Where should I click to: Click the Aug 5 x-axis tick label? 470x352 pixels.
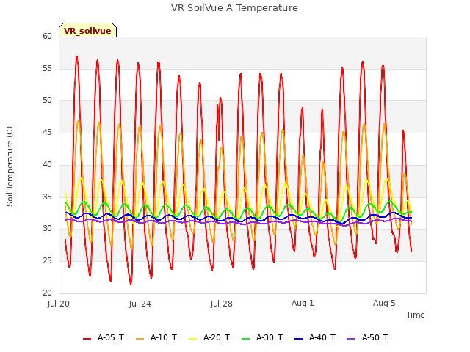point(384,303)
